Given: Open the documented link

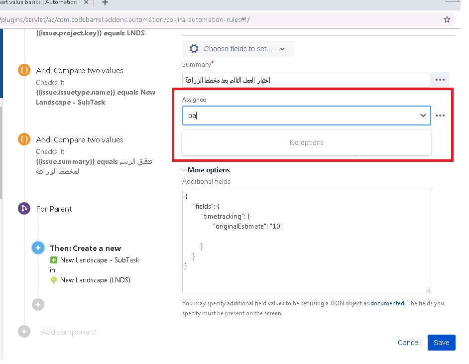Looking at the screenshot, I should [x=387, y=303].
